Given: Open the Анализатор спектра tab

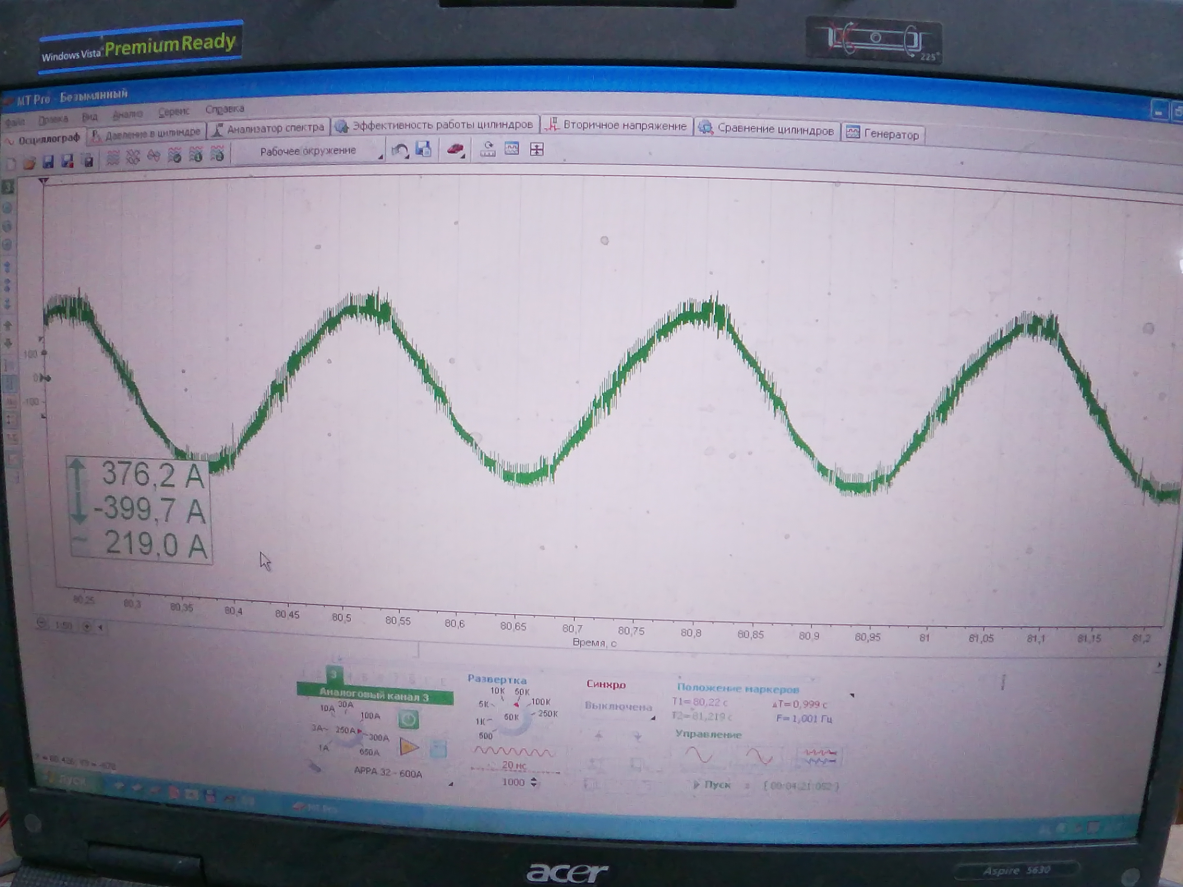Looking at the screenshot, I should point(269,129).
